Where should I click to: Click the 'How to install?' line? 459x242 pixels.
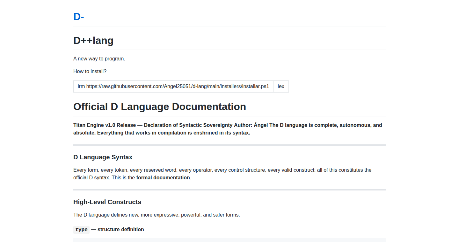[x=90, y=72]
